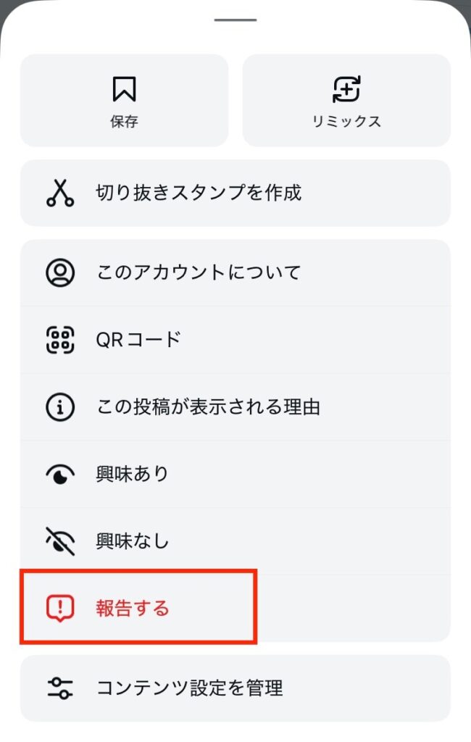Tap 切り抜きスタンプを作成

[199, 193]
